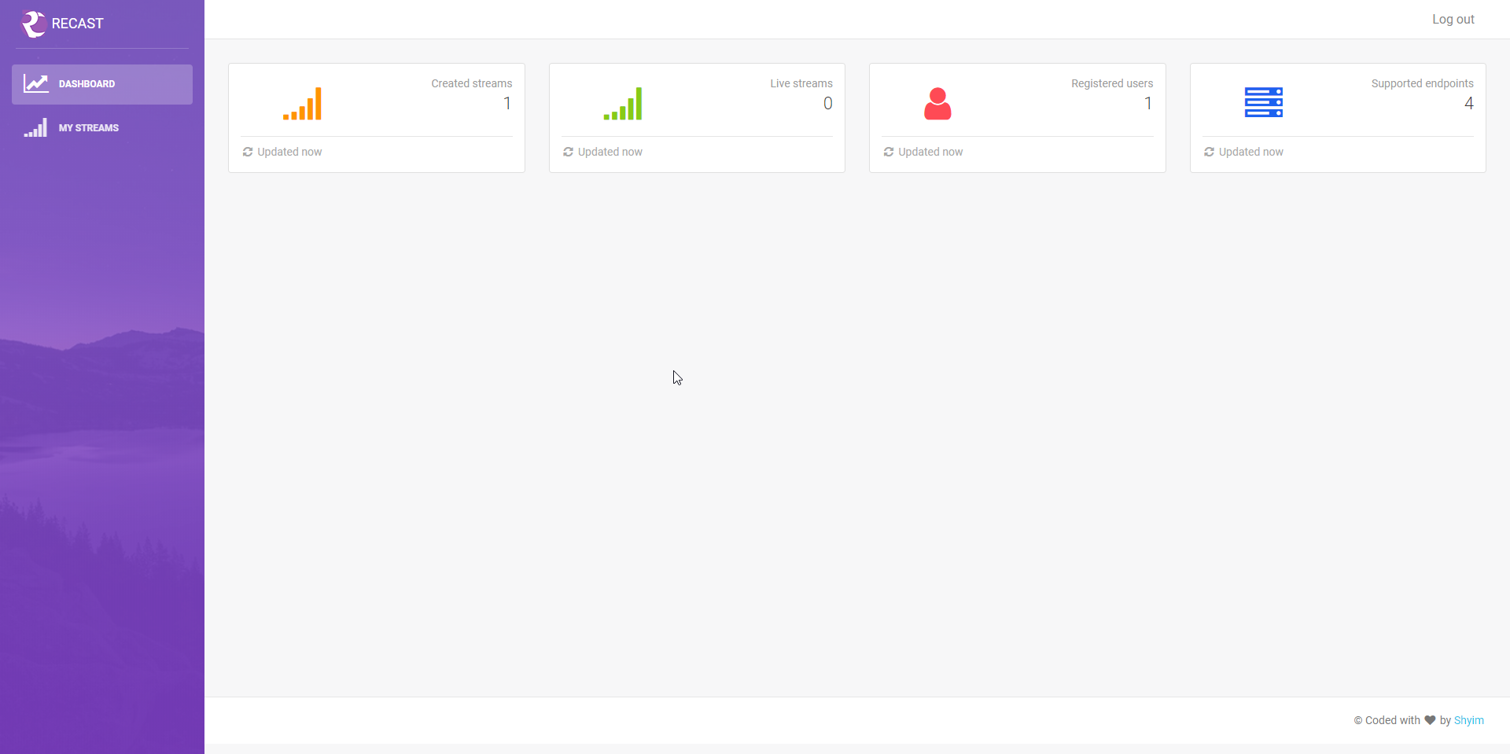The image size is (1510, 754).
Task: Click the orange Created streams icon
Action: click(302, 103)
